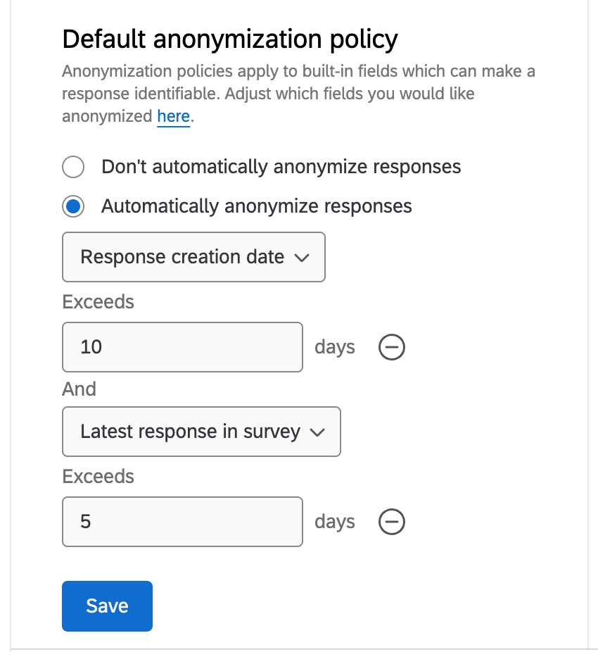Select the input field containing 10
The width and height of the screenshot is (598, 652).
click(x=182, y=347)
